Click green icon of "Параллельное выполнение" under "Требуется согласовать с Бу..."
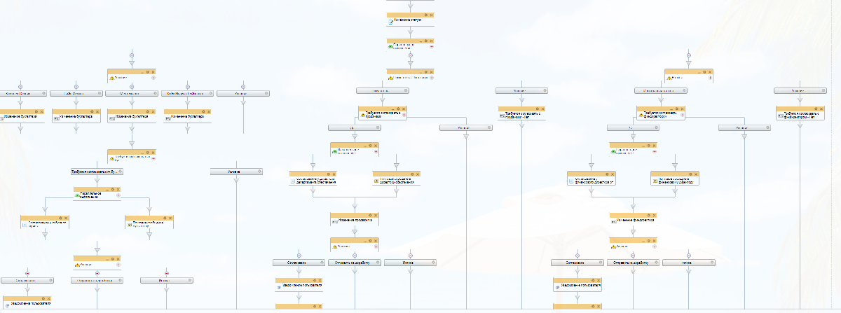 76,196
